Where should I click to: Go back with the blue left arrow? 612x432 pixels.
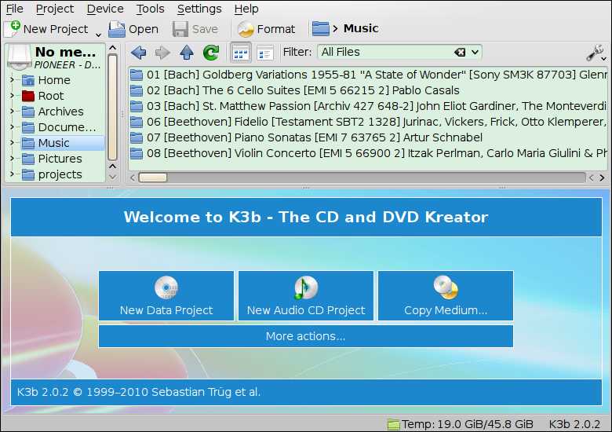tap(139, 53)
